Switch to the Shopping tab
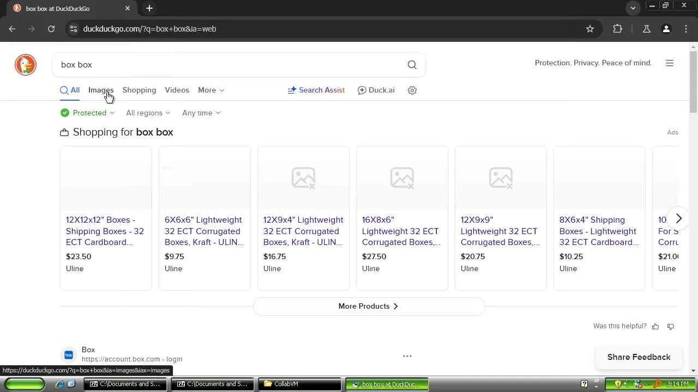Image resolution: width=698 pixels, height=392 pixels. coord(139,90)
